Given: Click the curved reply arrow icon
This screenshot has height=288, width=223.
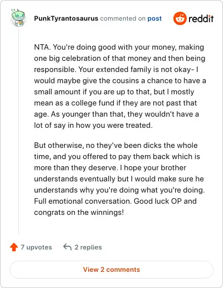Looking at the screenshot, I should [x=67, y=247].
